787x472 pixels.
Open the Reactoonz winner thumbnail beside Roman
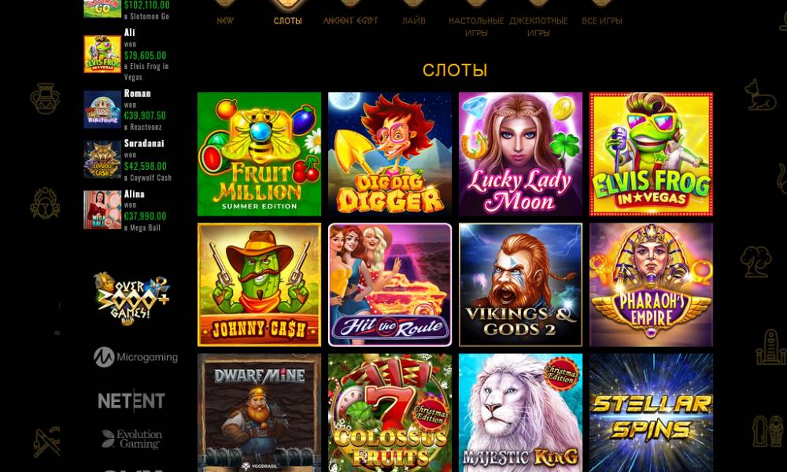[102, 109]
